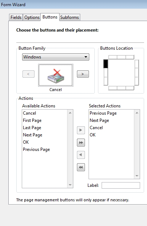
Task: Select the black top-left button location cell
Action: coord(106,64)
